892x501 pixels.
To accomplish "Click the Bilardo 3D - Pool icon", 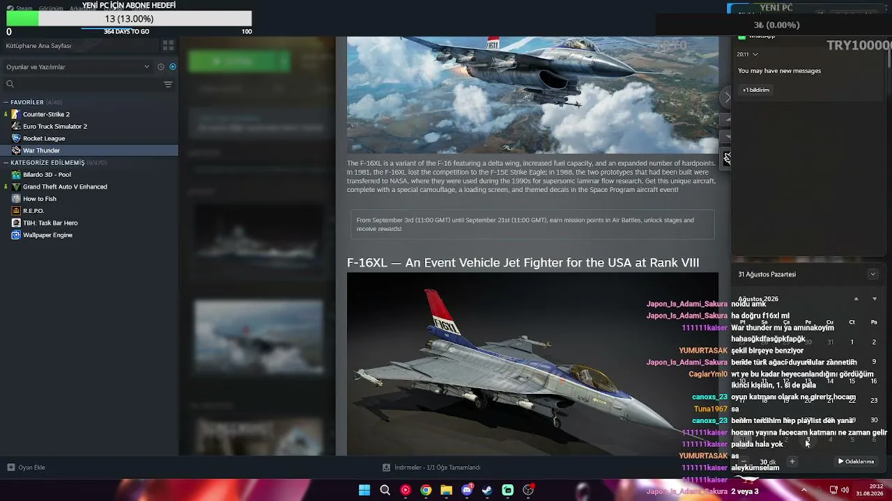I will click(x=16, y=175).
